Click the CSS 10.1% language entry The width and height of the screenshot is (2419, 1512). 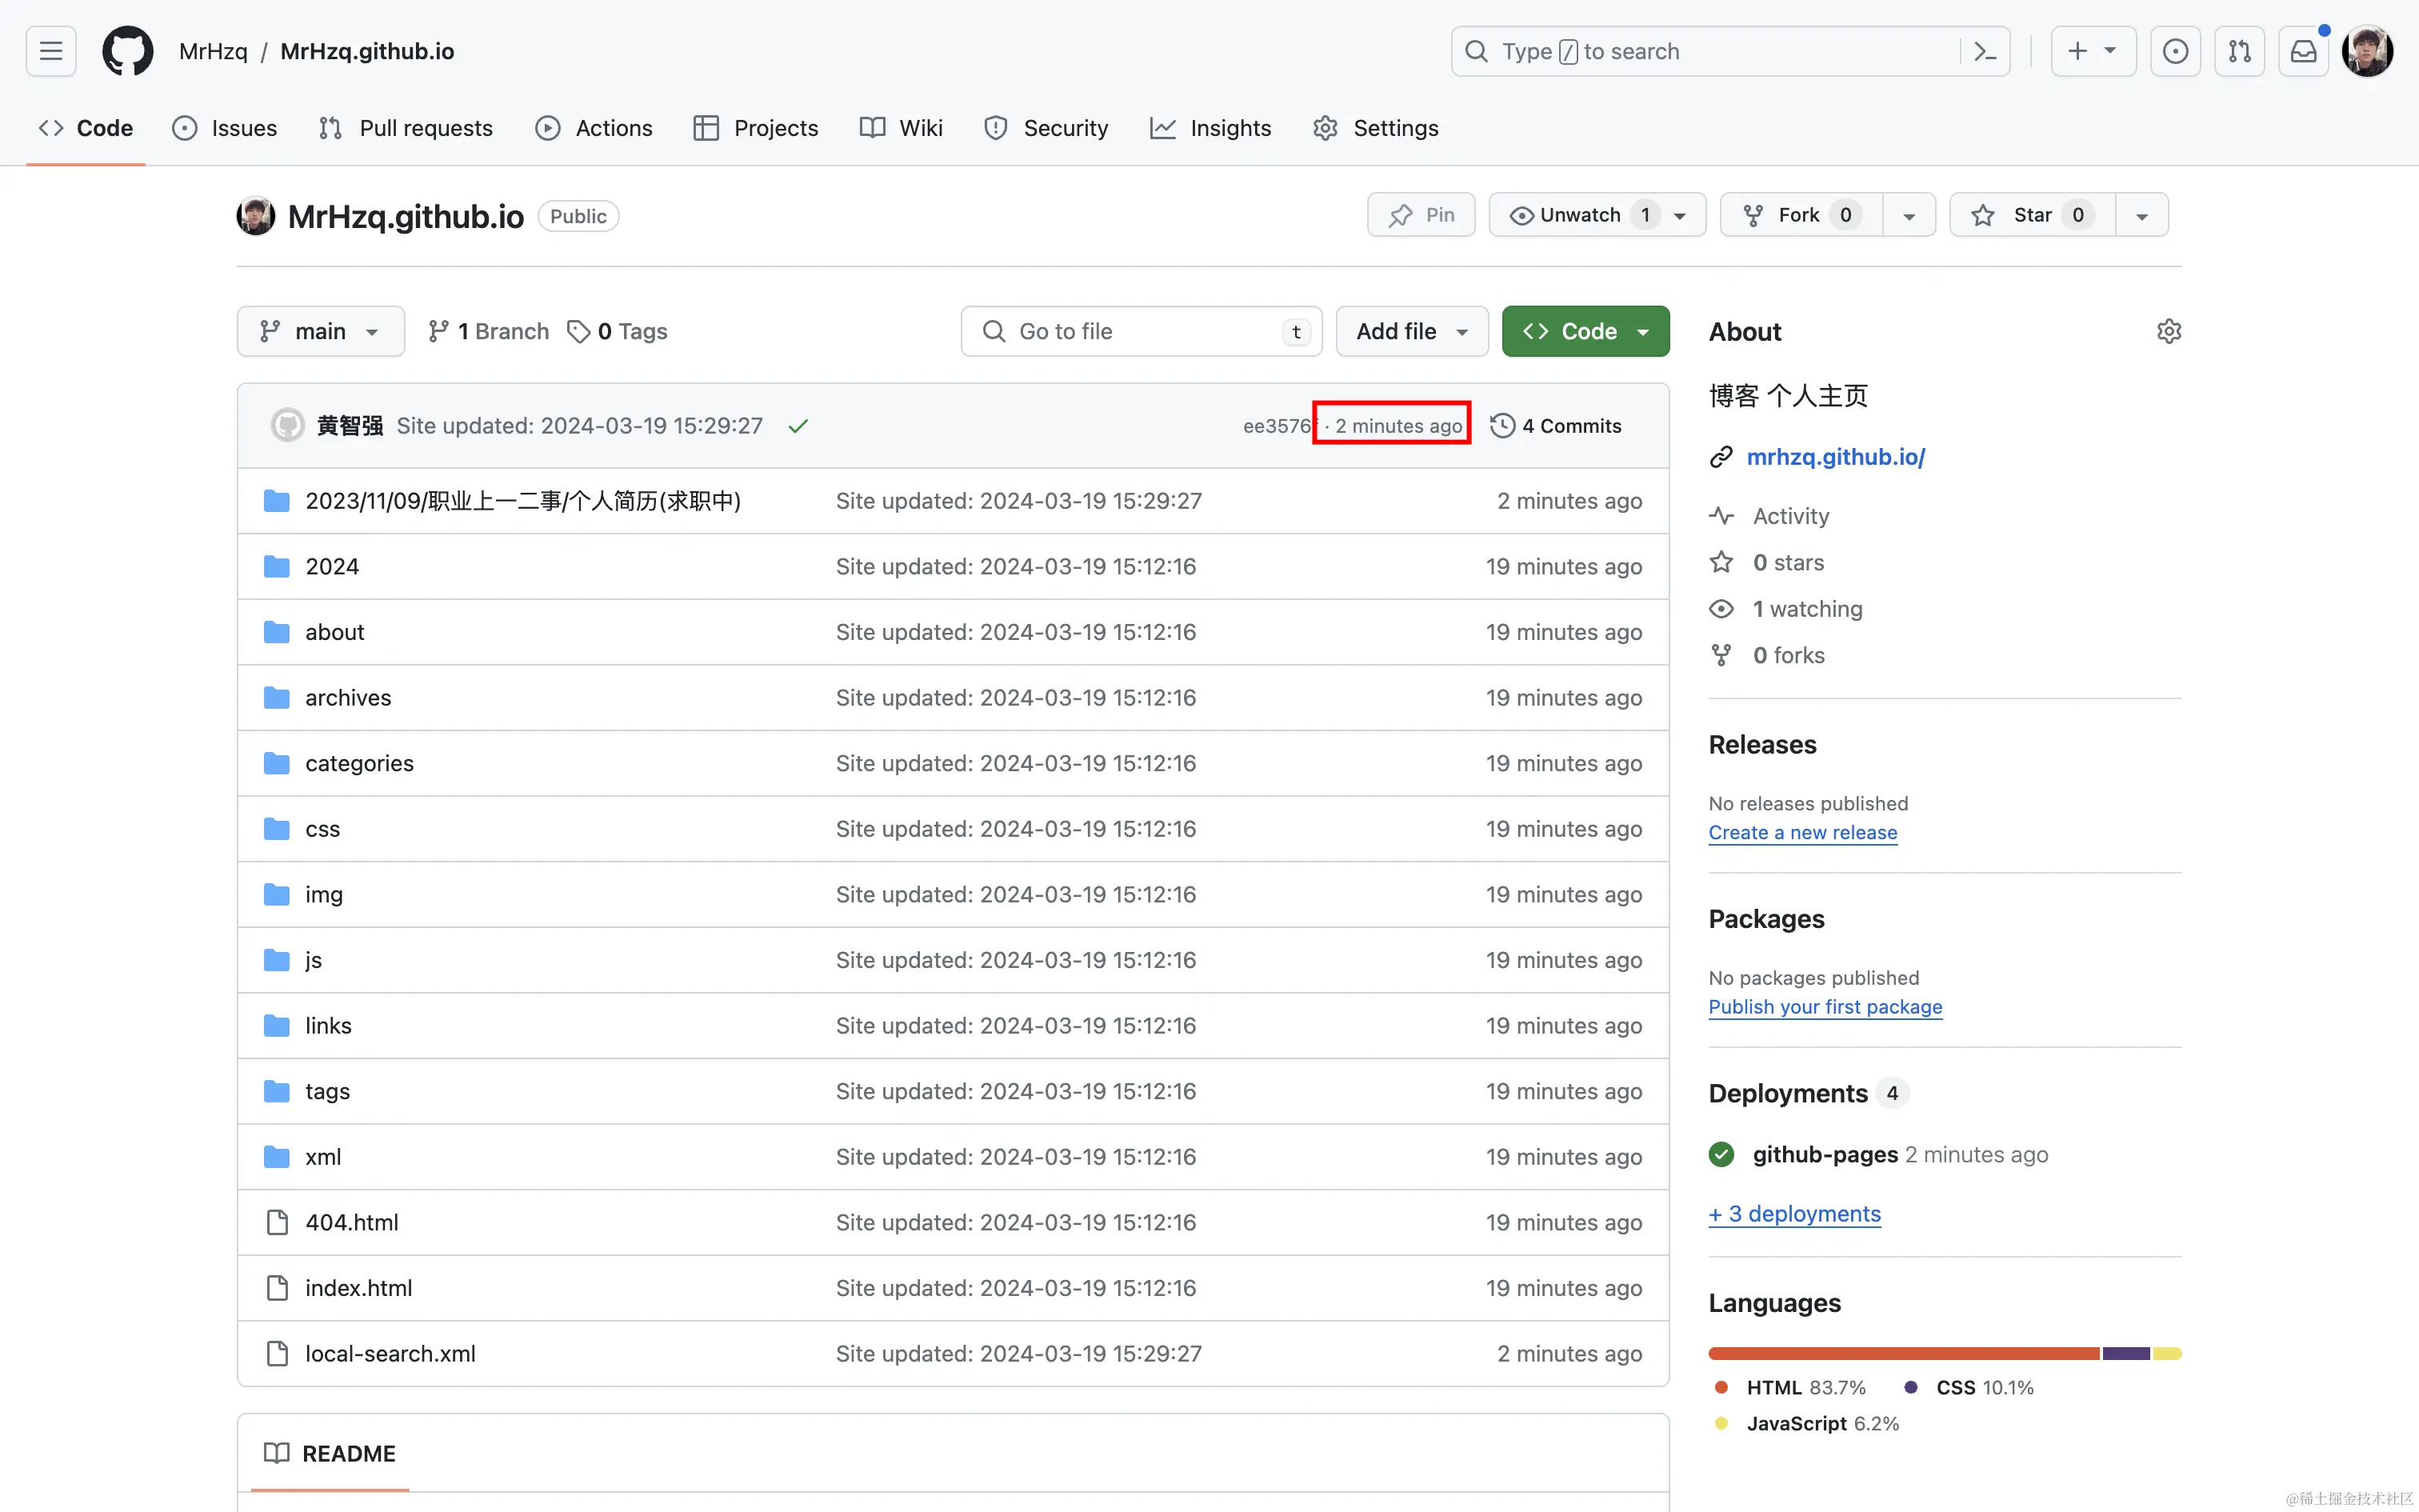(1968, 1387)
